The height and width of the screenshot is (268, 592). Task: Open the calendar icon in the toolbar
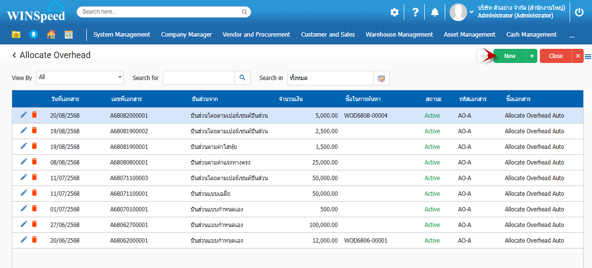tap(69, 35)
